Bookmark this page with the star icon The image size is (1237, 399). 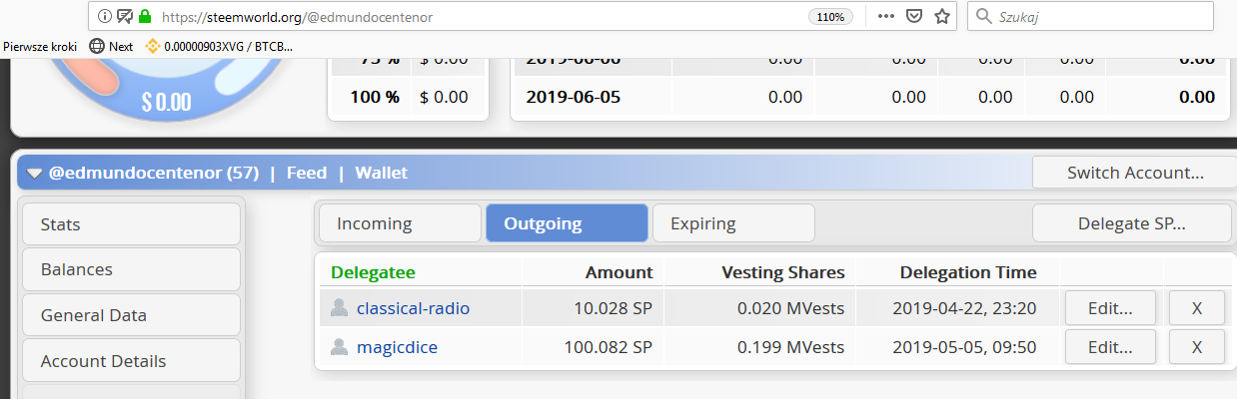click(941, 17)
